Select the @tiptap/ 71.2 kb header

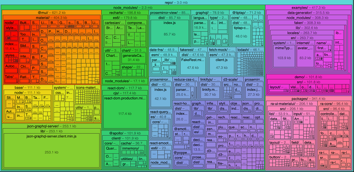click(x=247, y=13)
